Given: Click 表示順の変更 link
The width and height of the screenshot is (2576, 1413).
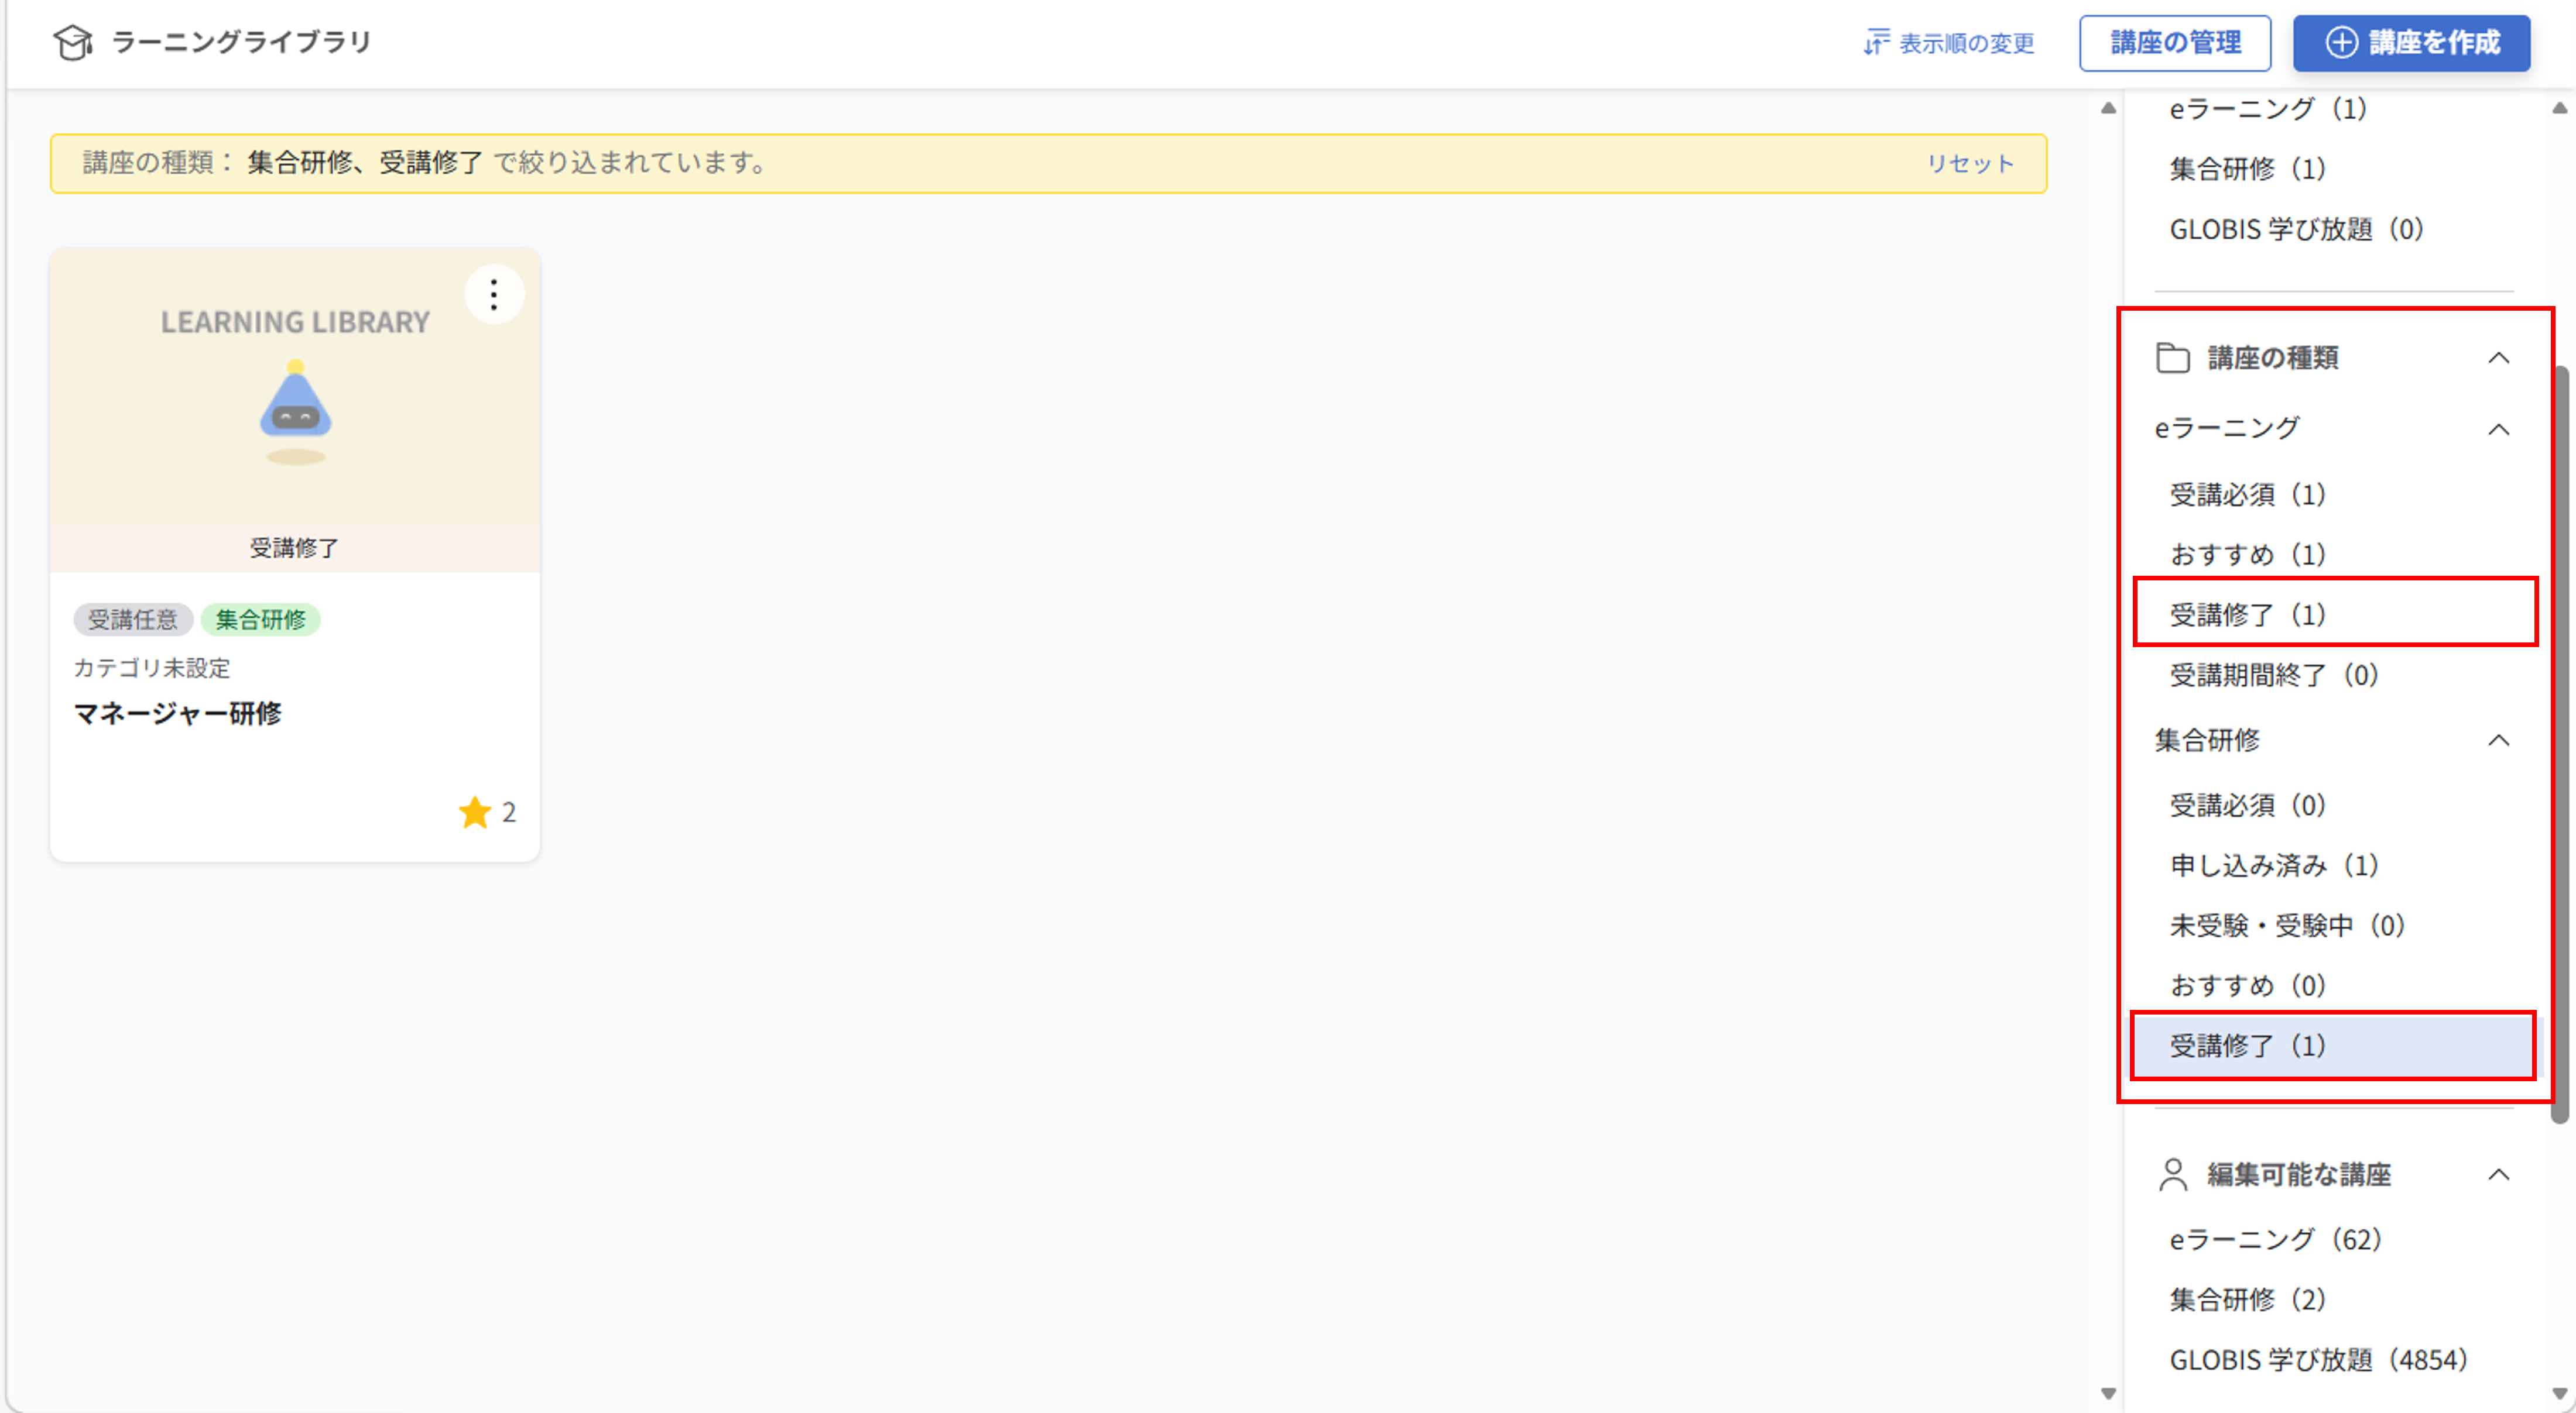Looking at the screenshot, I should (1949, 43).
